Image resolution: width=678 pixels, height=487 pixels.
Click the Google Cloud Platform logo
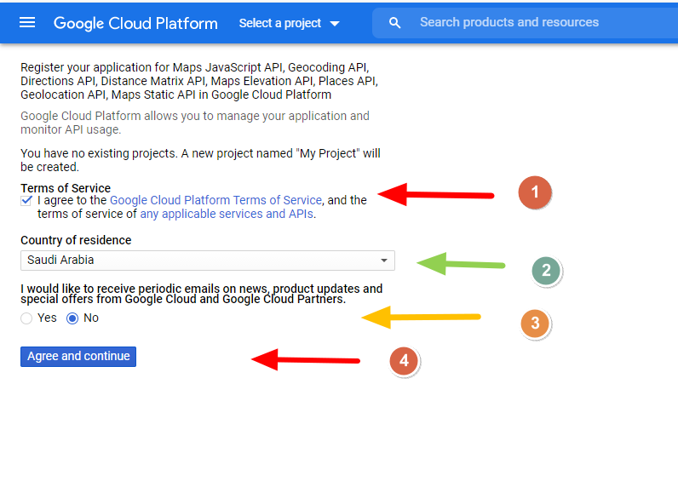click(x=135, y=23)
